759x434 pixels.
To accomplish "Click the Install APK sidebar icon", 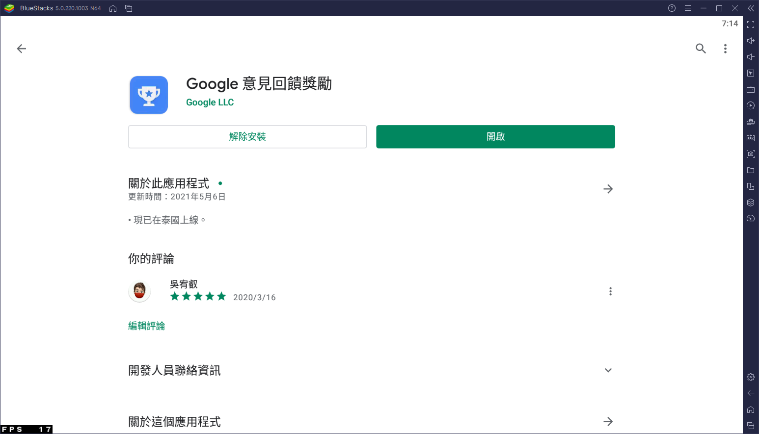I will (751, 138).
